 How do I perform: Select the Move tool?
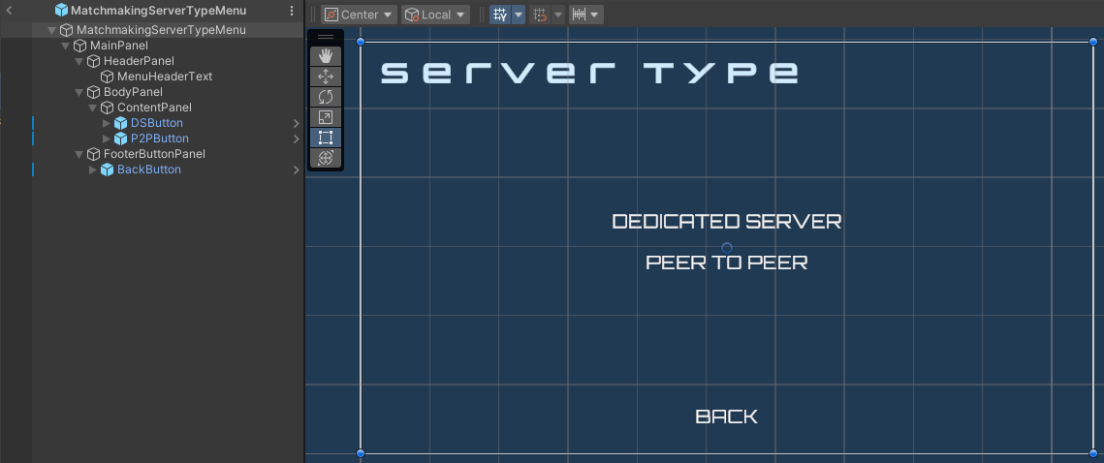coord(326,77)
